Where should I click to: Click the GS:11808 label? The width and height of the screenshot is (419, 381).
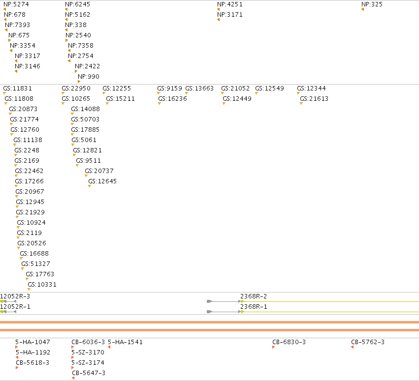(x=19, y=99)
